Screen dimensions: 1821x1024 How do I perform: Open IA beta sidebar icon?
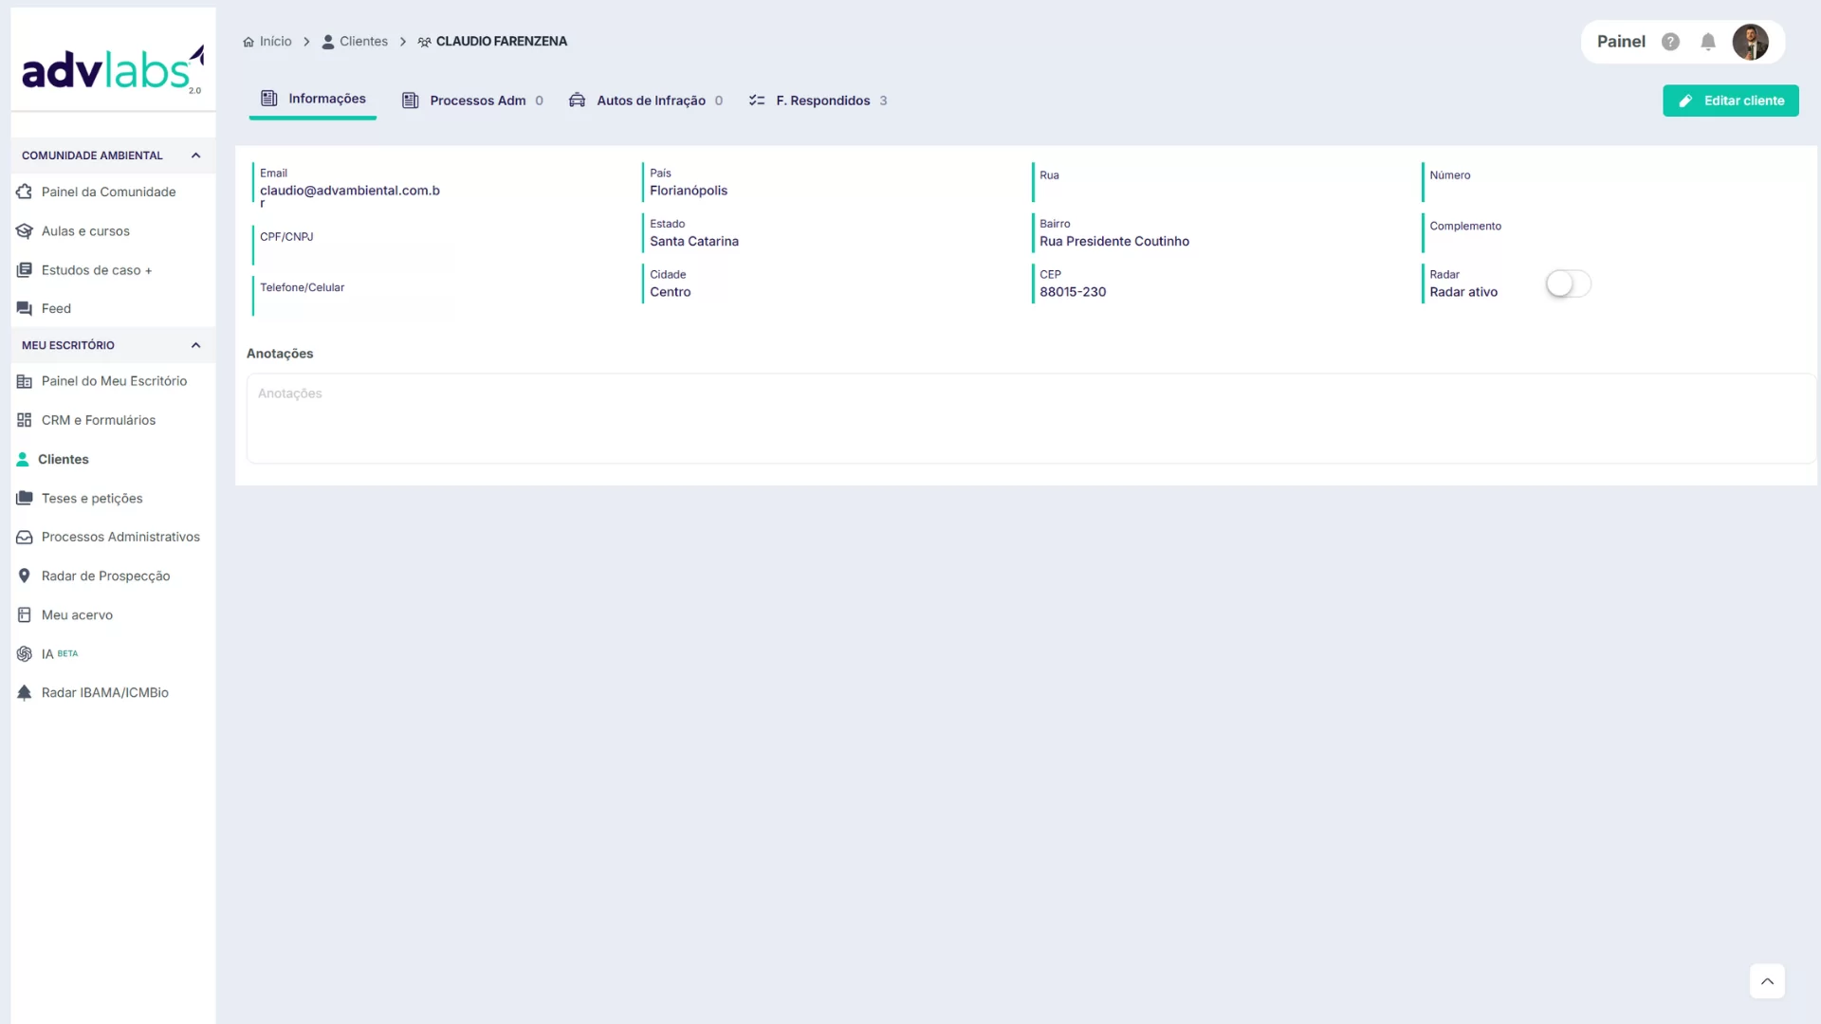(25, 654)
